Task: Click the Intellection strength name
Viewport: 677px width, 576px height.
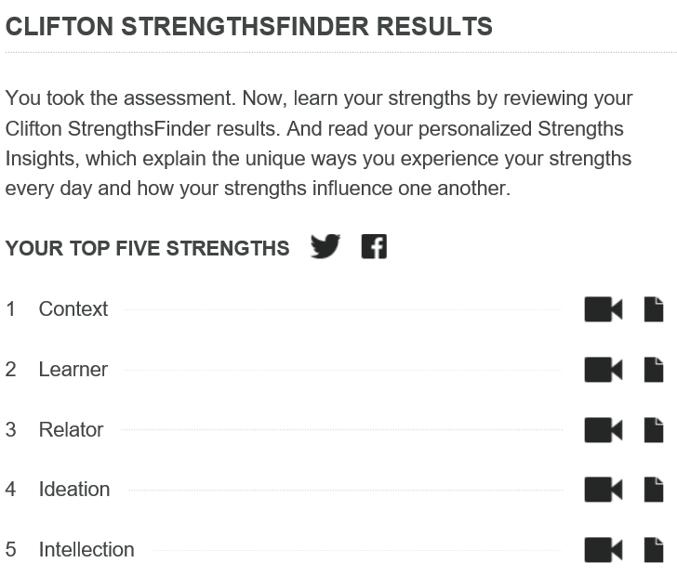Action: (x=86, y=550)
